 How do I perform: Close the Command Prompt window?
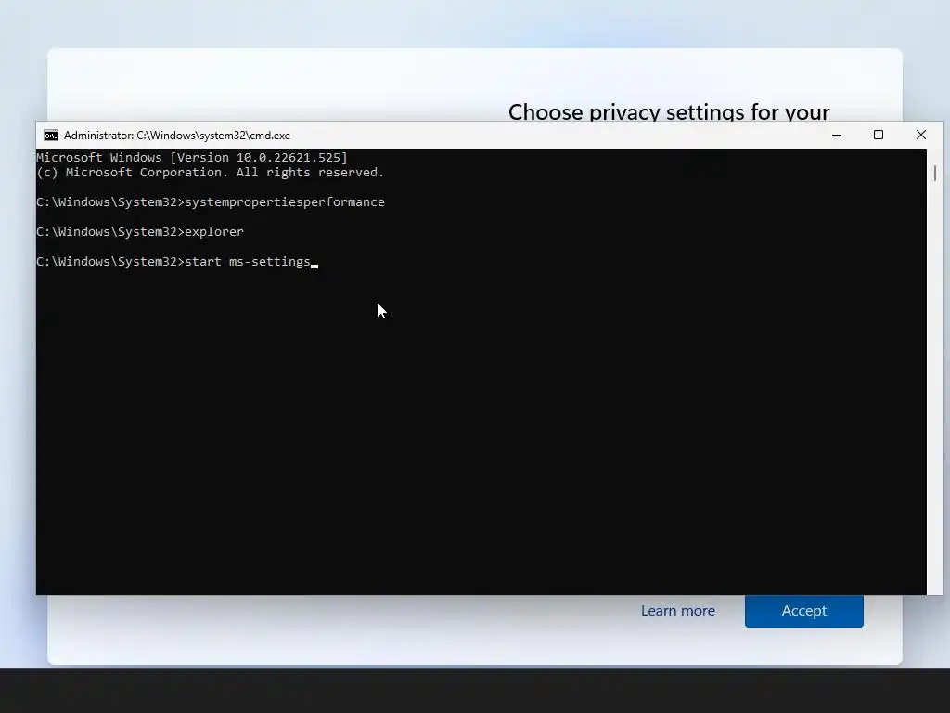tap(921, 136)
